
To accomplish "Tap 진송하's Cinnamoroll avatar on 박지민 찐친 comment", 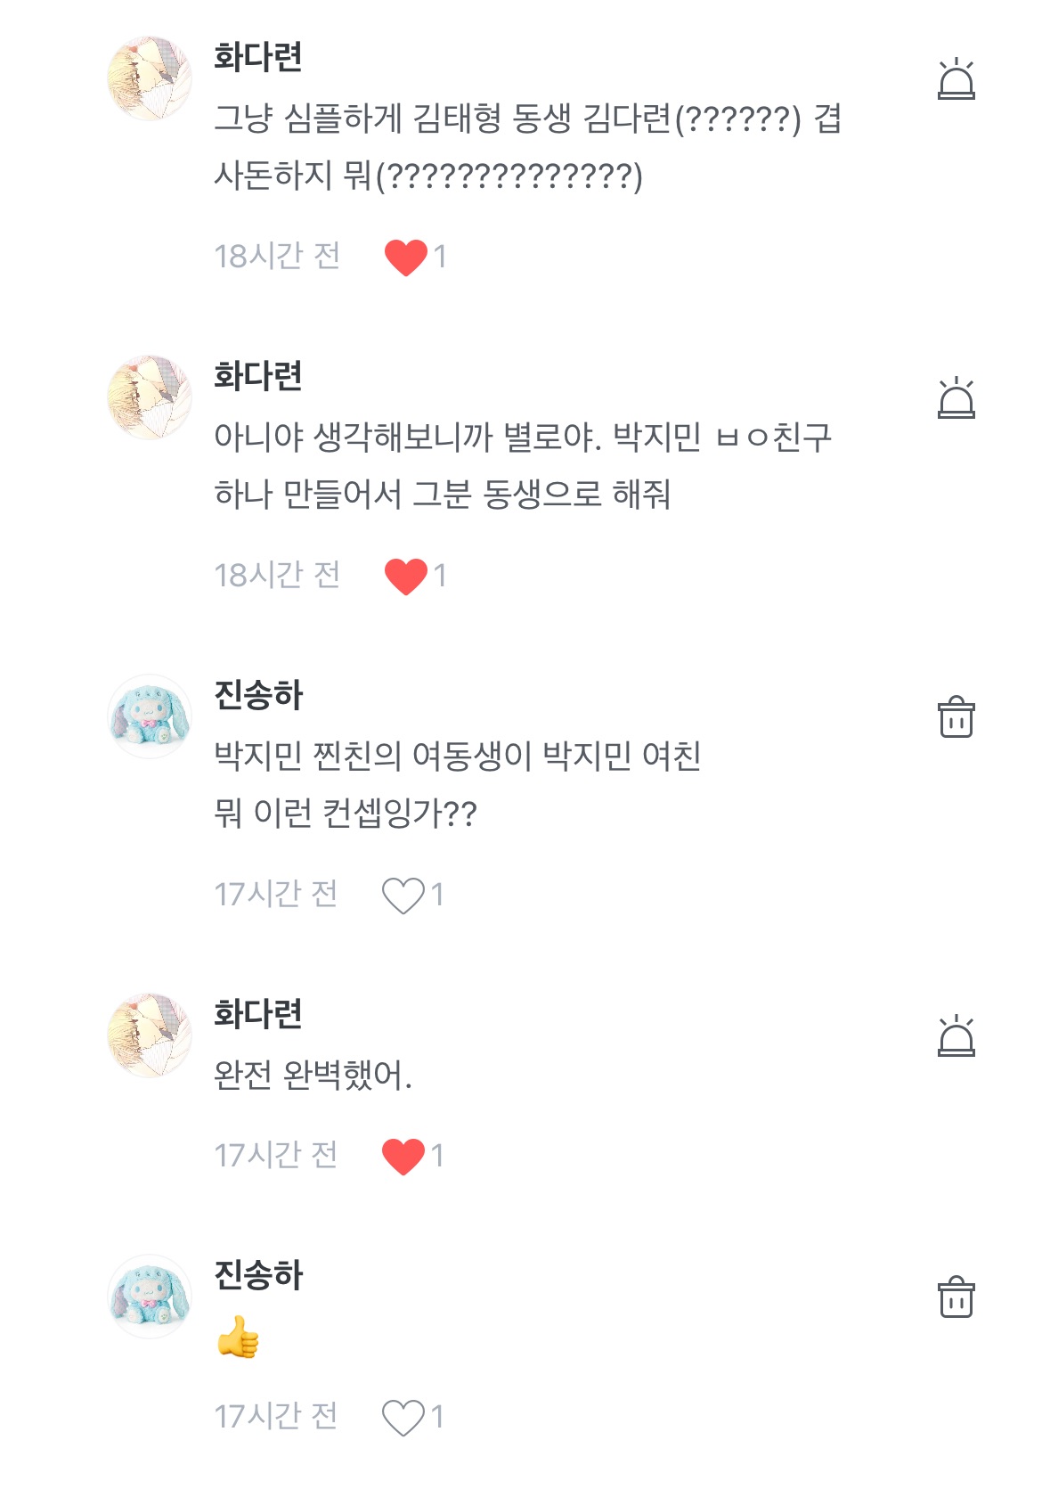I will click(x=150, y=716).
